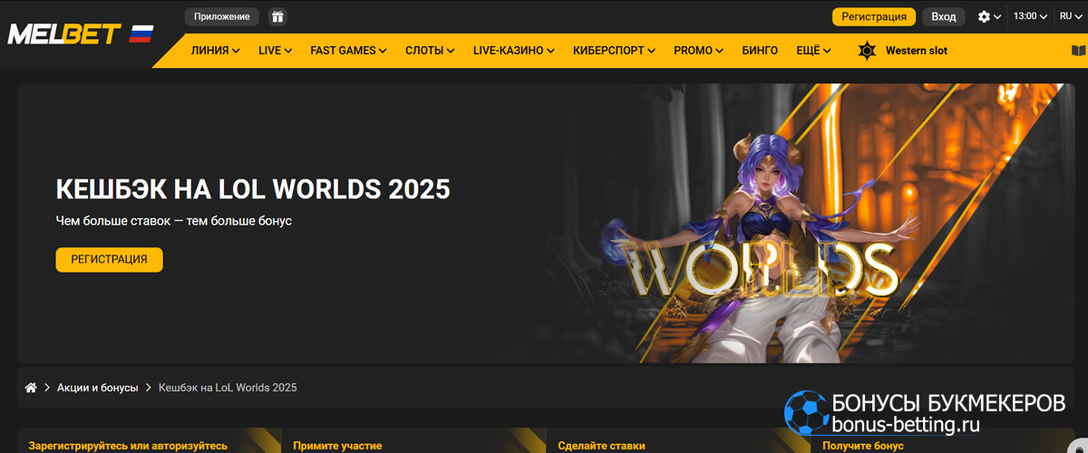Click the MELBET logo
This screenshot has width=1088, height=453.
coord(63,34)
